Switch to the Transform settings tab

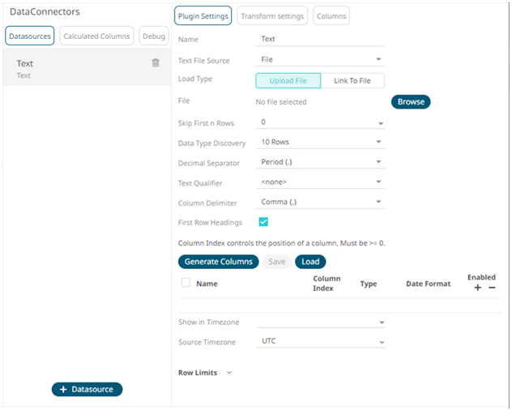272,16
